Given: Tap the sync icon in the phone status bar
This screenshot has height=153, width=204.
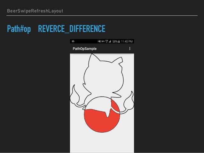Looking at the screenshot, I should pyautogui.click(x=73, y=41).
